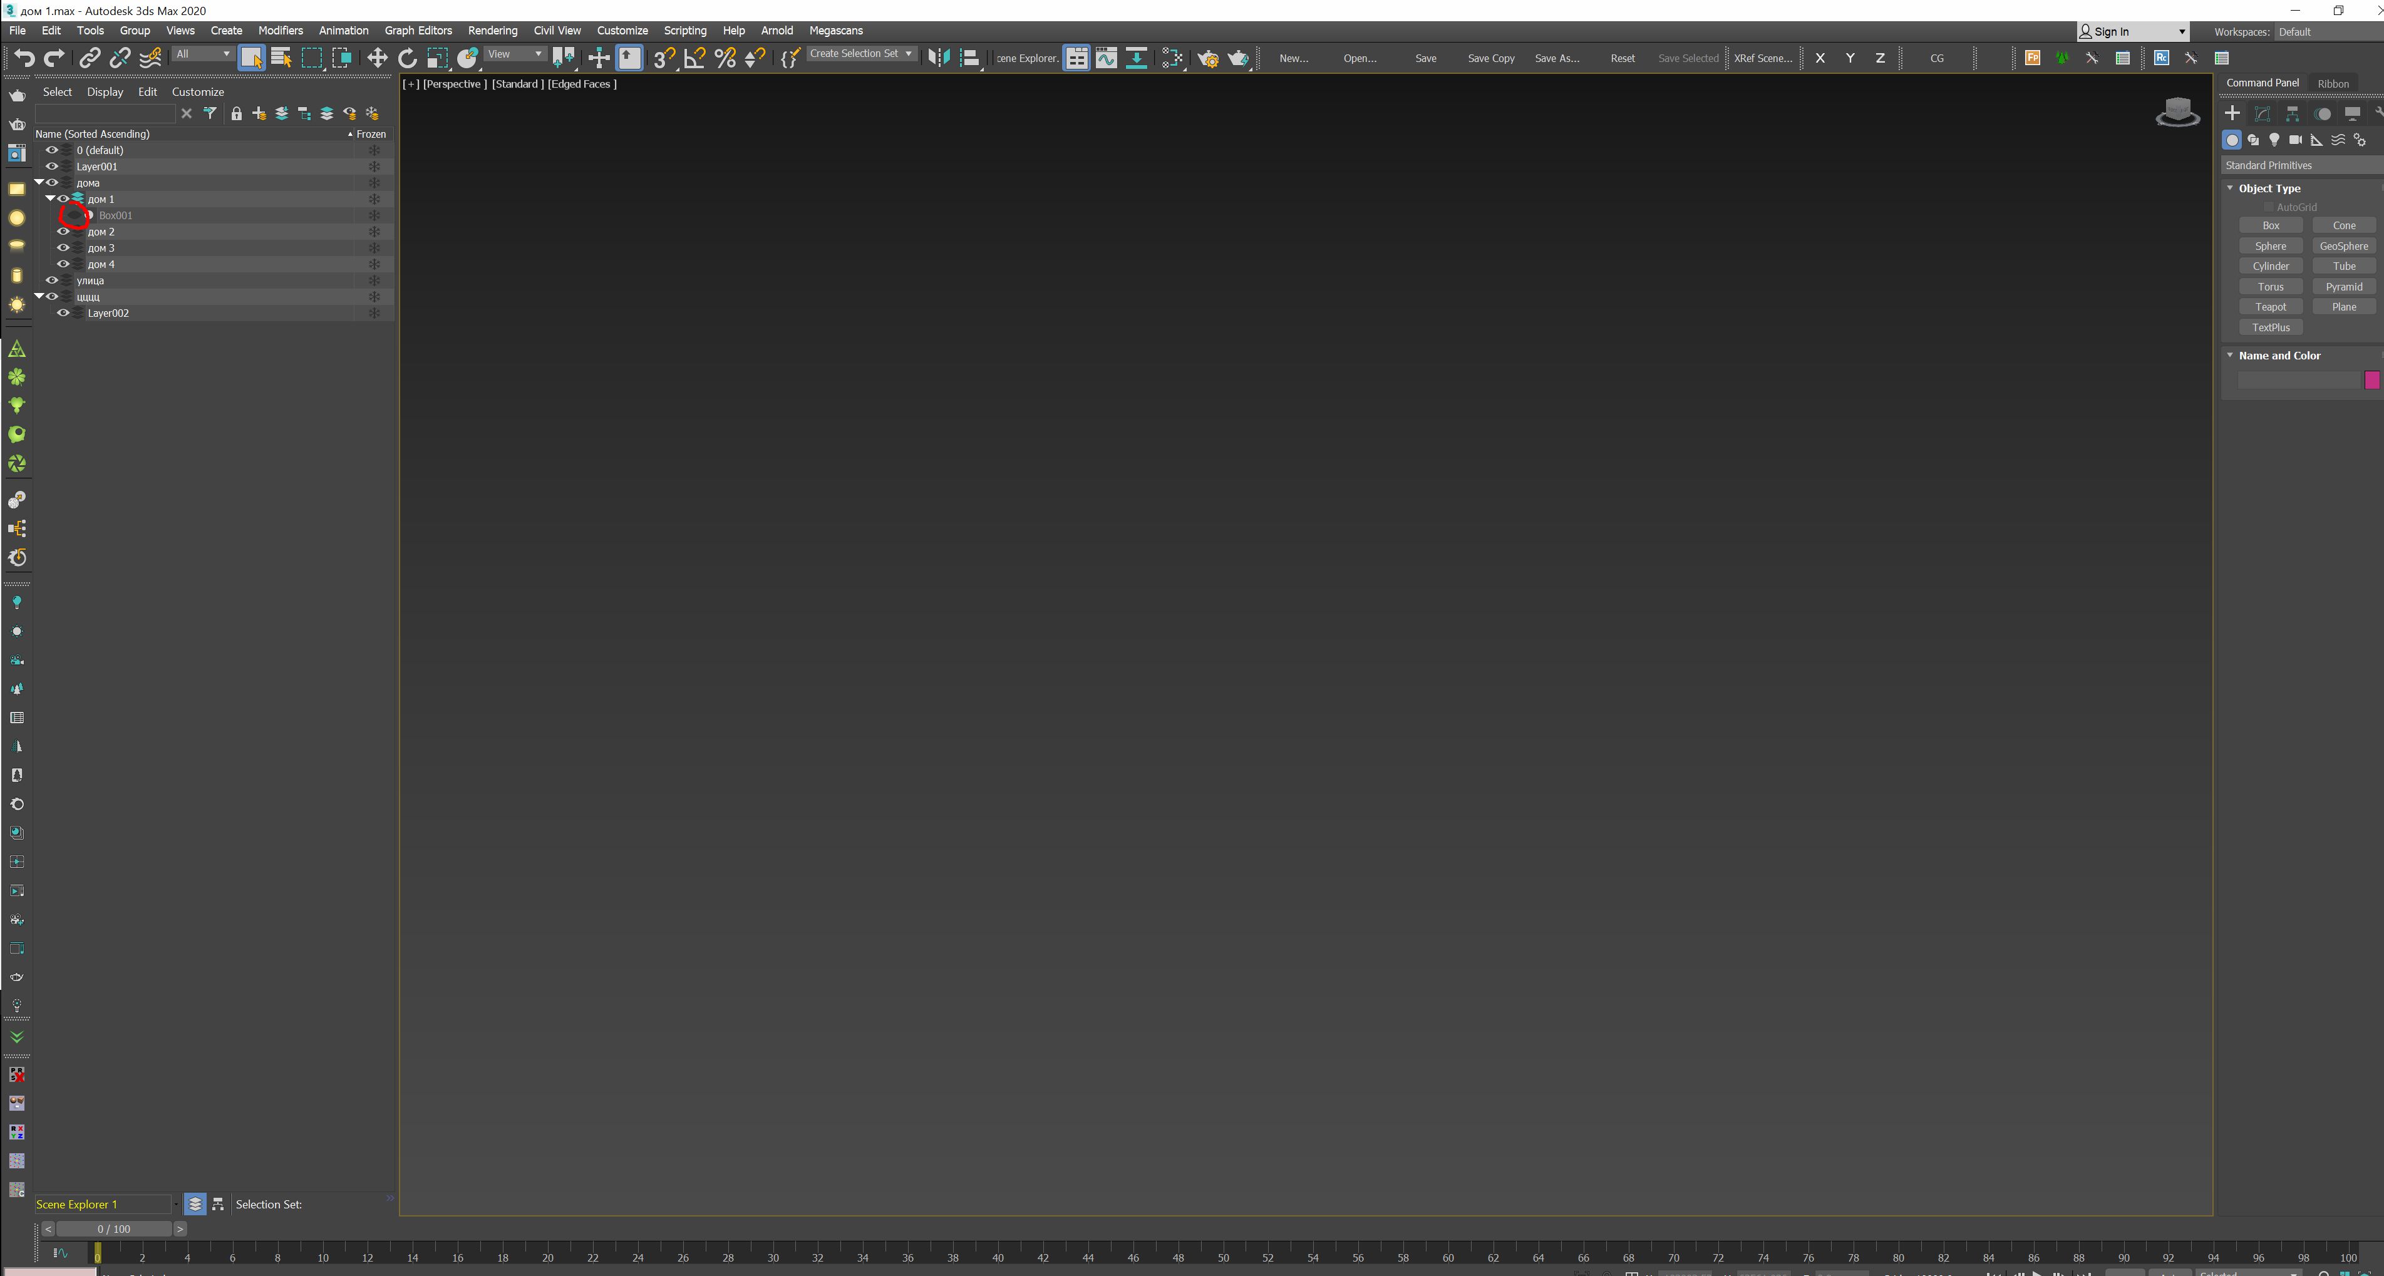Open the Scene Explorer Display menu
This screenshot has height=1276, width=2384.
[105, 91]
